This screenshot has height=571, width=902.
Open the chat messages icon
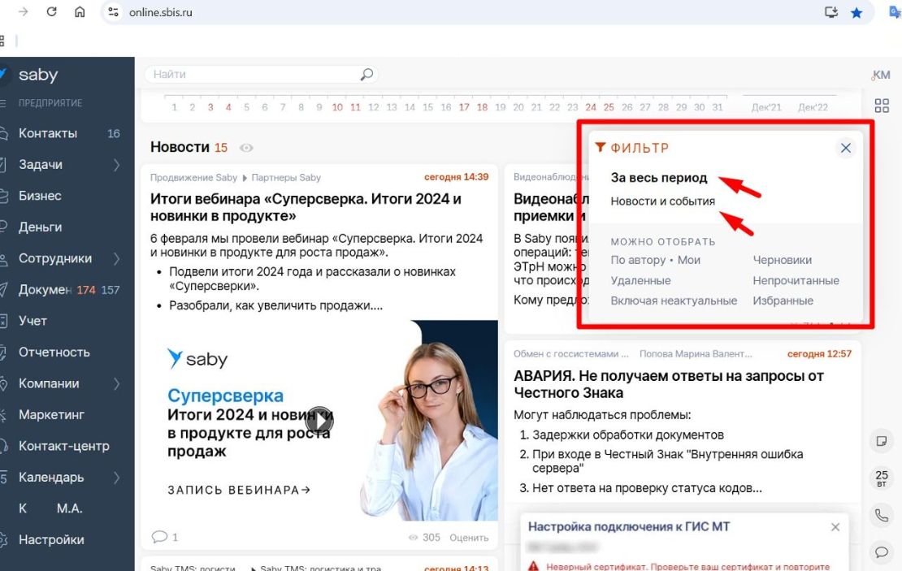(881, 552)
